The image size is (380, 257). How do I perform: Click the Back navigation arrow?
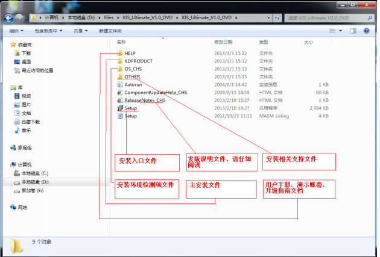8,18
